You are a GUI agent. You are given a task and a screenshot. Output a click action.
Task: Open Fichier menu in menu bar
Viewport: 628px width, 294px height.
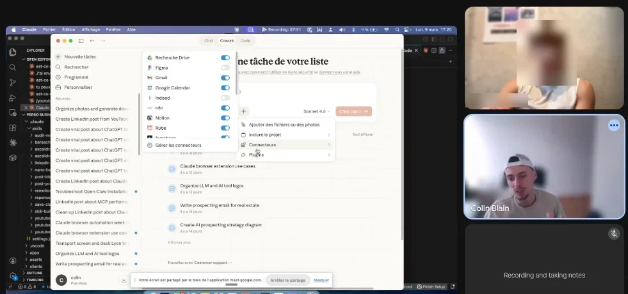click(49, 29)
